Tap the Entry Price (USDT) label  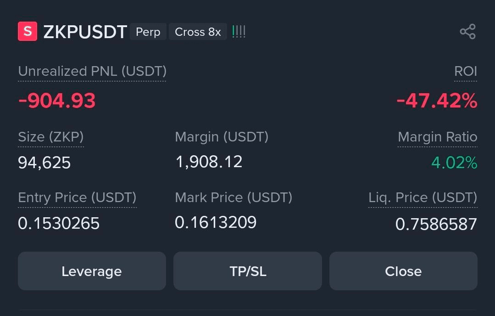pyautogui.click(x=77, y=197)
